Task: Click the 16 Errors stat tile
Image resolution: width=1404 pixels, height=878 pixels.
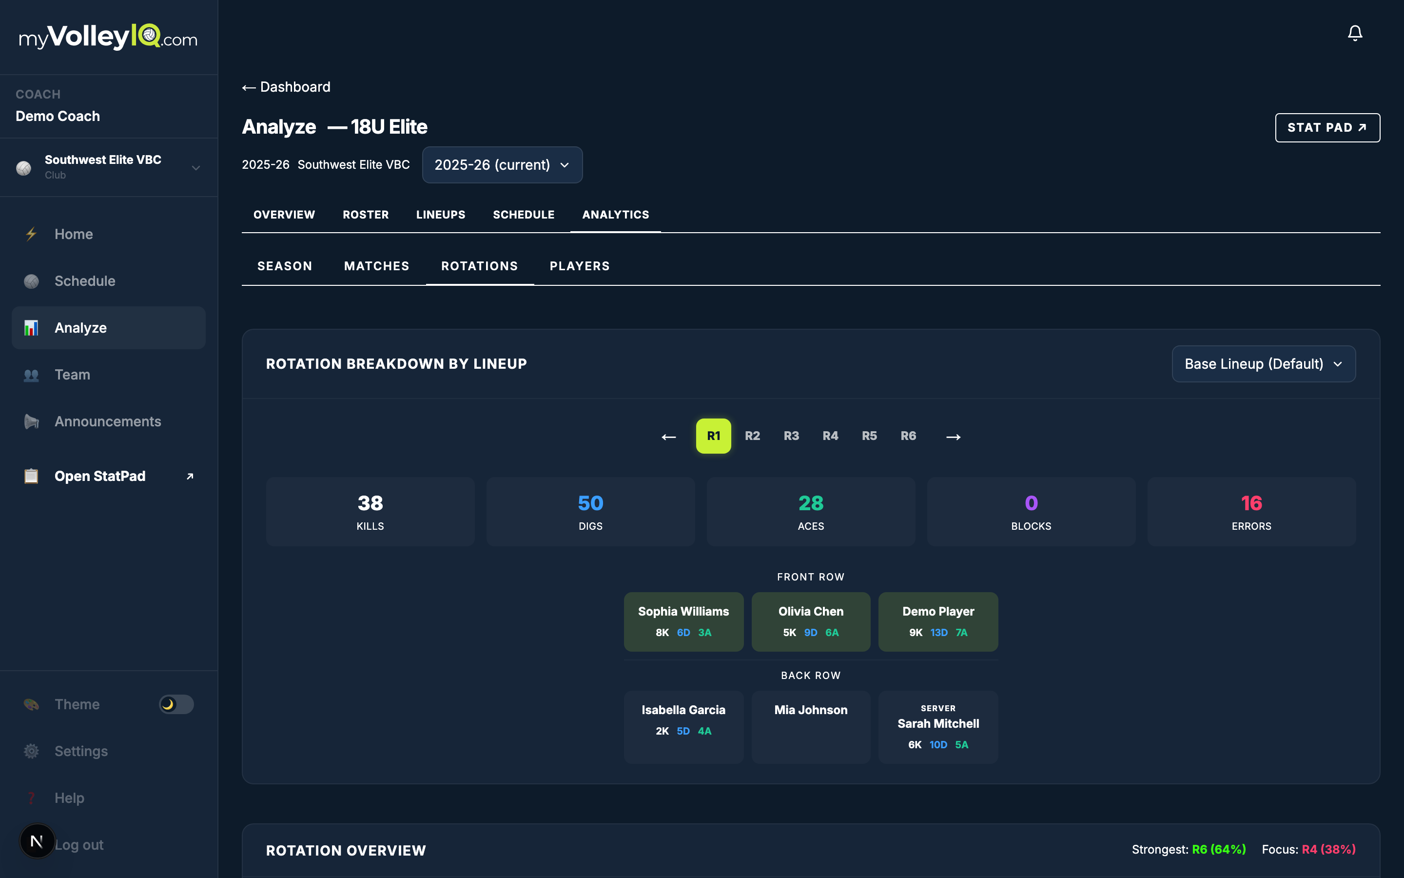Action: coord(1251,512)
